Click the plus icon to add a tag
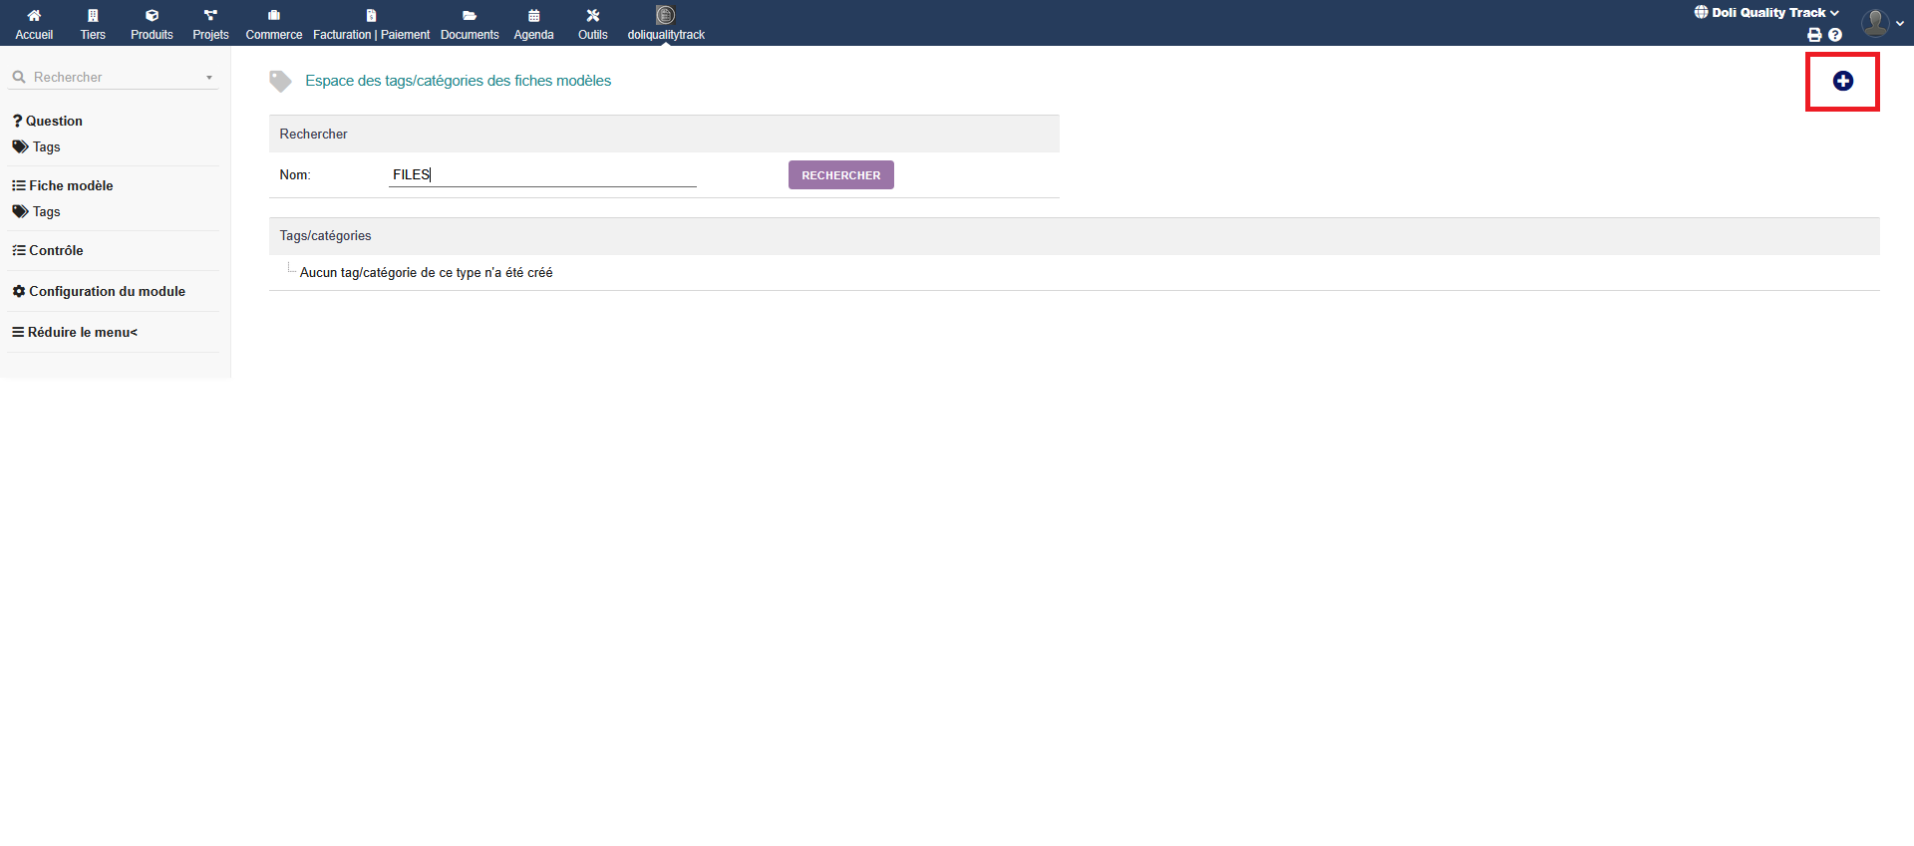1914x846 pixels. coord(1842,82)
